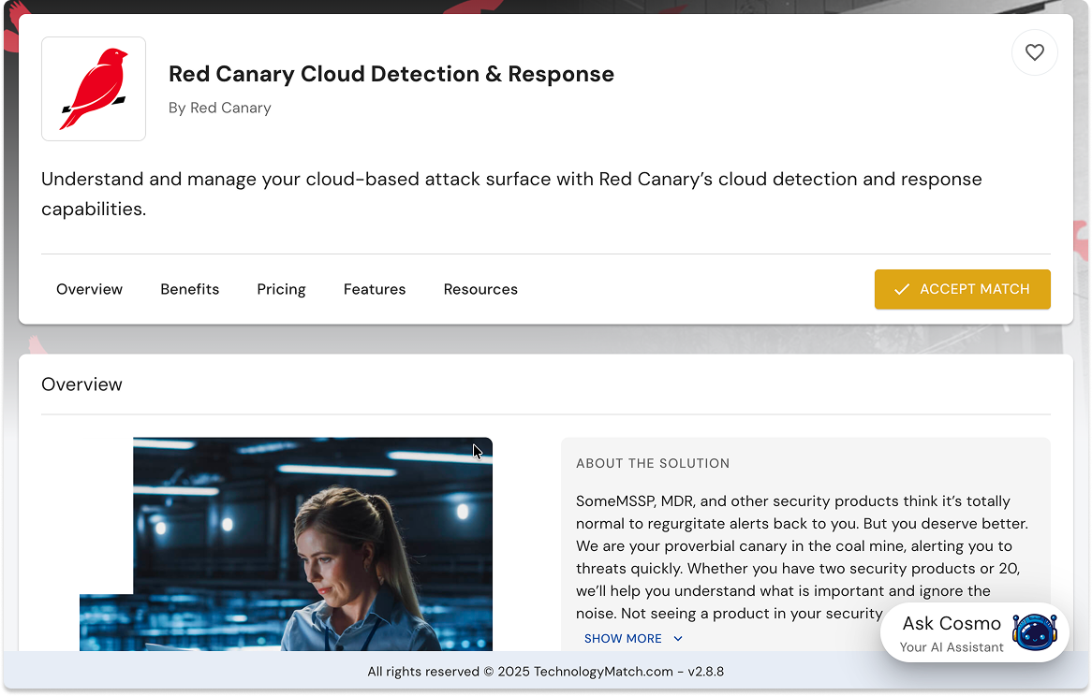The image size is (1092, 696).
Task: Switch to the Benefits tab
Action: (x=189, y=289)
